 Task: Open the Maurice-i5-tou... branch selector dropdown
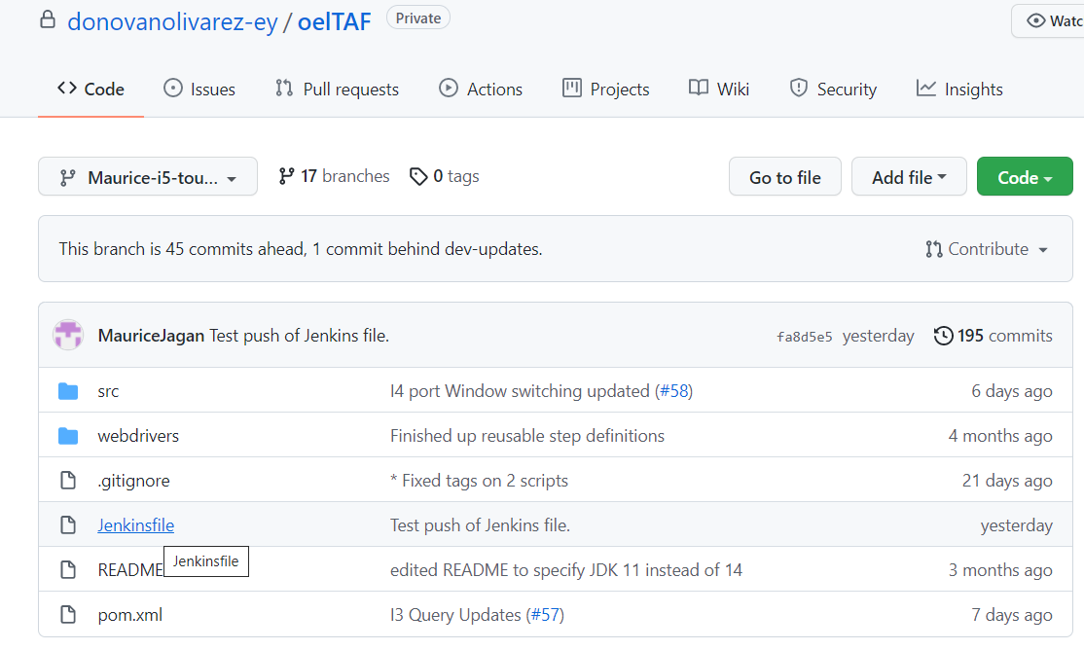148,177
